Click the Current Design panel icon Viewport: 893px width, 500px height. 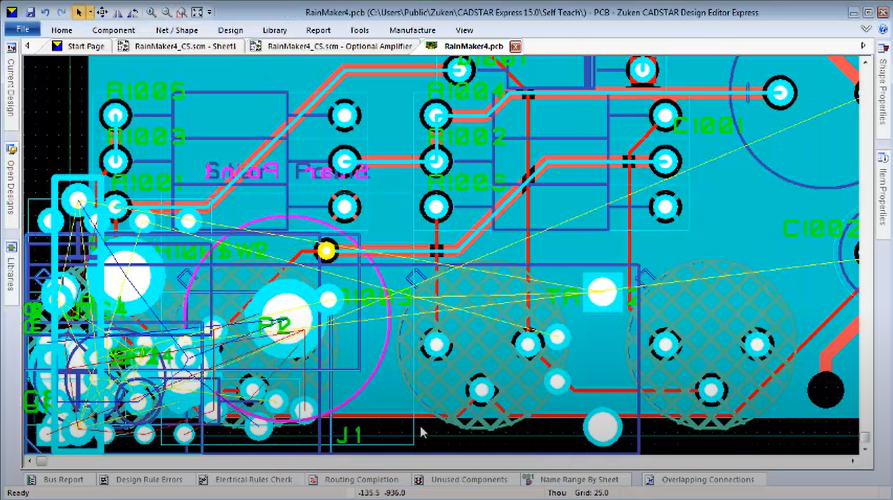tap(11, 47)
